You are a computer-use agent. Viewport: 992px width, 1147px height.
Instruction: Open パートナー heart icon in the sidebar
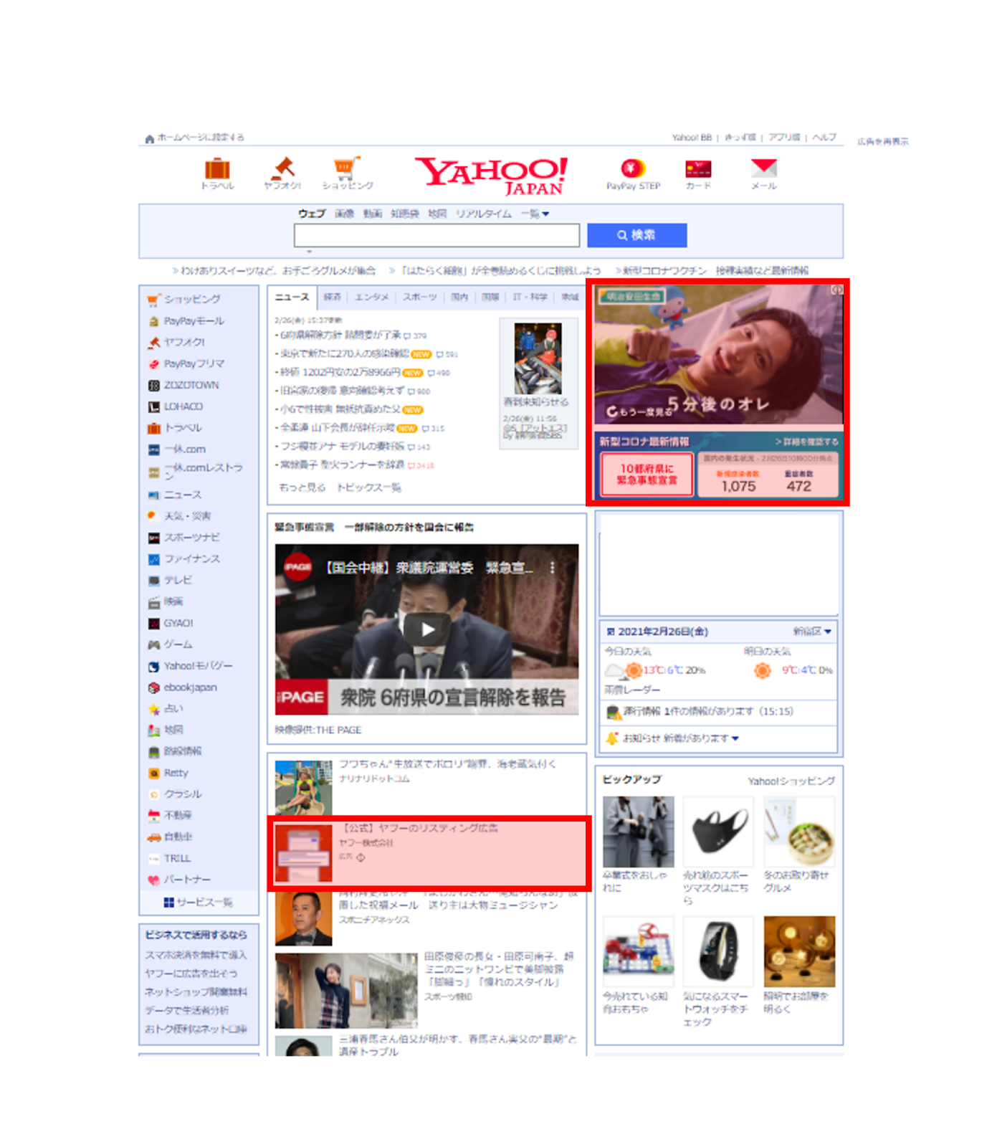coord(153,880)
